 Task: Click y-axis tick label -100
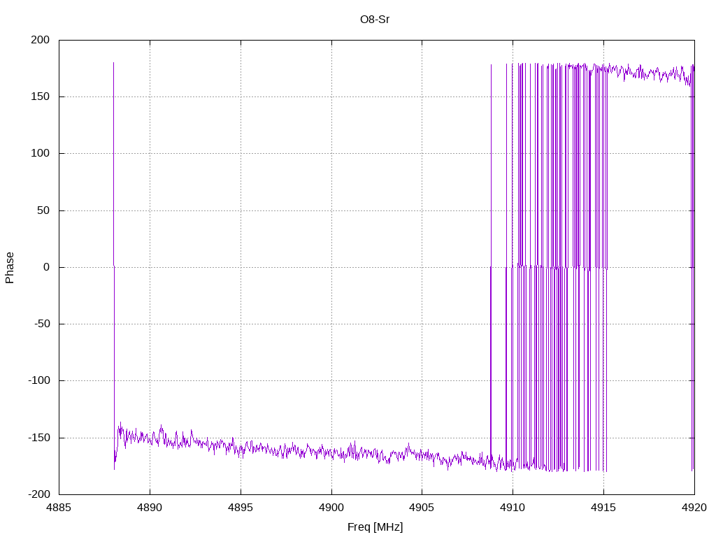click(x=39, y=380)
